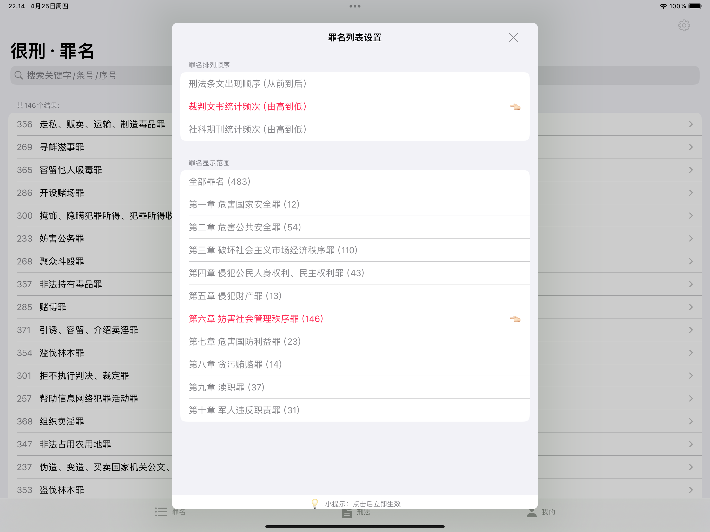
Task: Open chevron on 走私、贩卖、运输、制造毒品罪 row
Action: [x=691, y=124]
